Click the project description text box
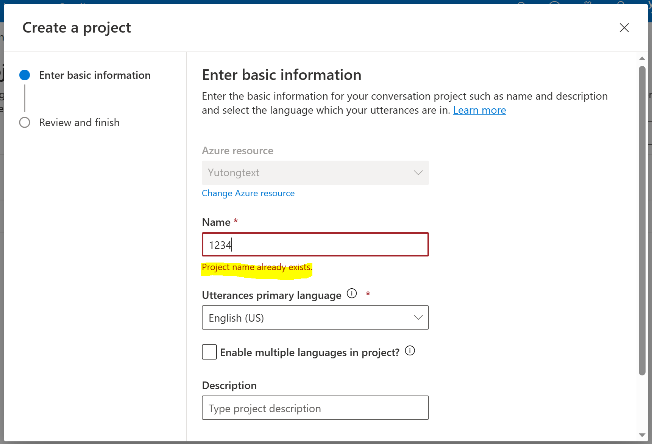652x444 pixels. point(315,408)
